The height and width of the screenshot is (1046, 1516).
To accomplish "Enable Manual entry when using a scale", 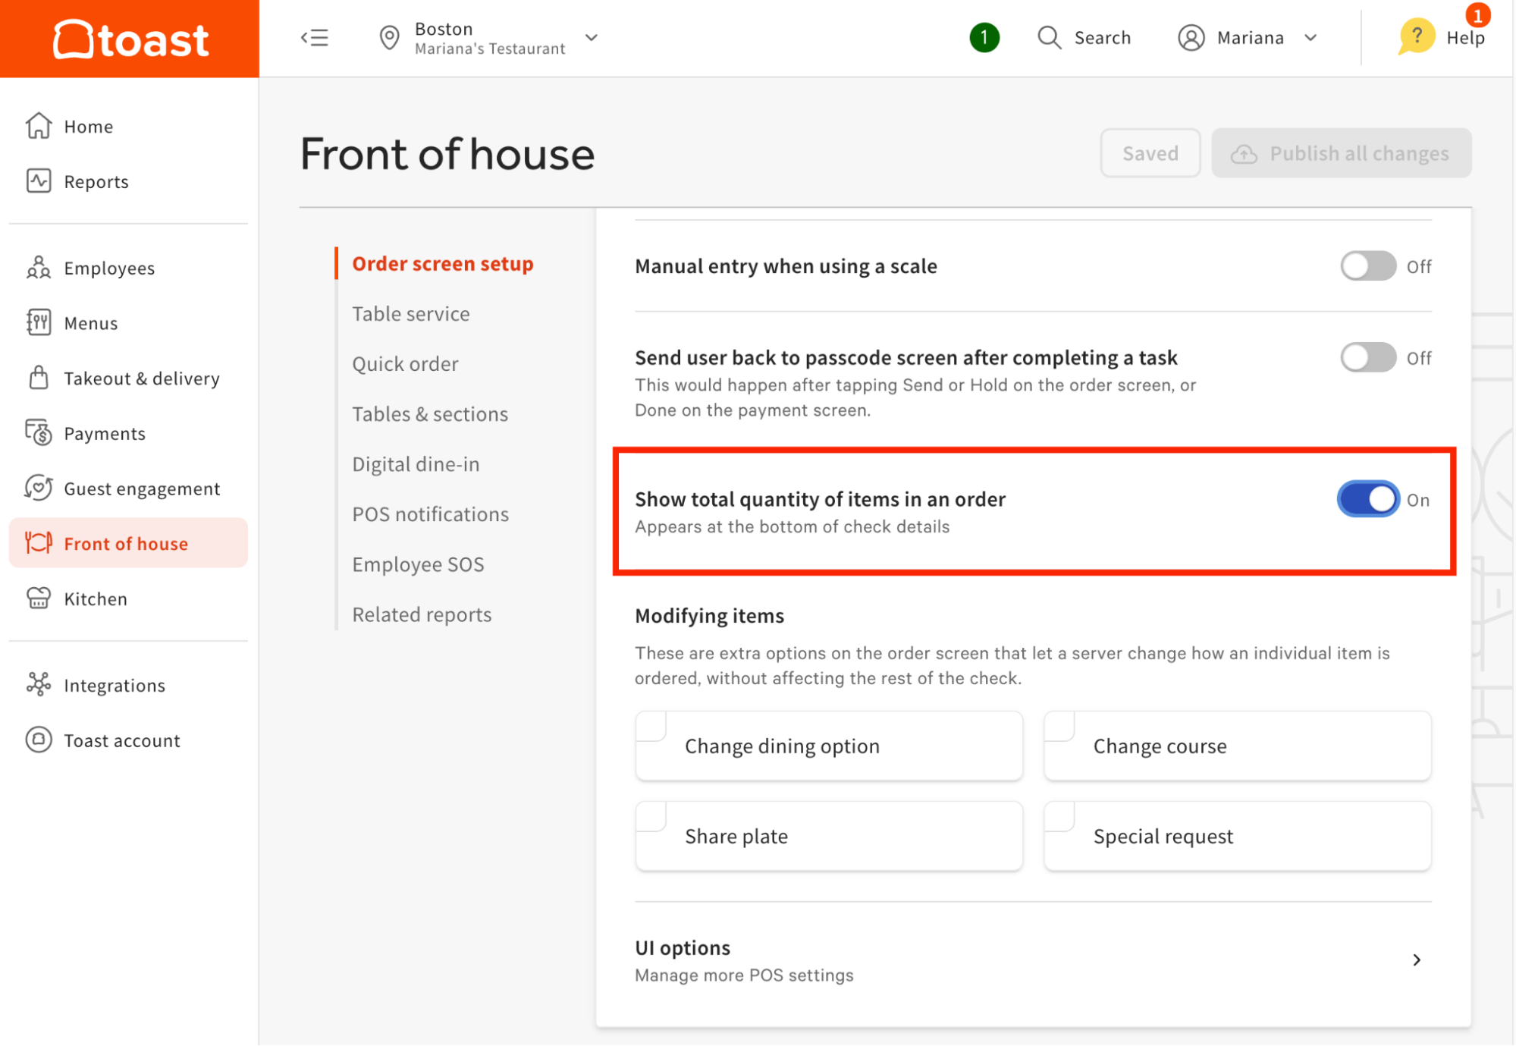I will [x=1367, y=265].
